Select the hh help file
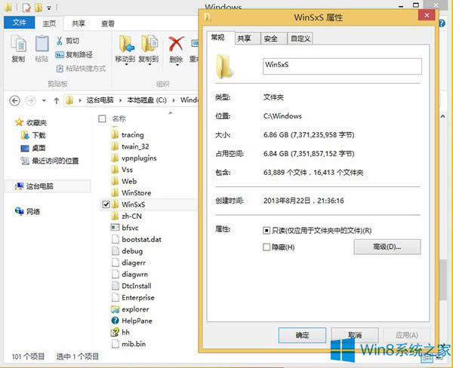The width and height of the screenshot is (453, 368). coord(120,333)
